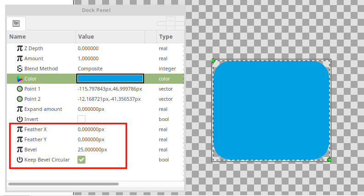Click the pi icon beside Z Depth
364x196 pixels.
click(x=20, y=48)
